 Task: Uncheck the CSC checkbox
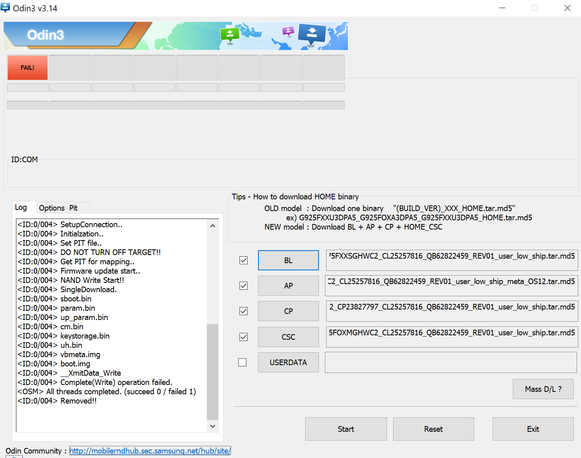pos(244,337)
